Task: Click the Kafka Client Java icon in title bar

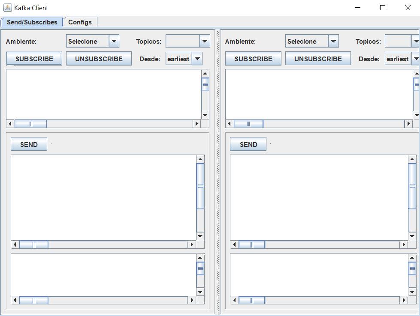Action: (x=7, y=8)
